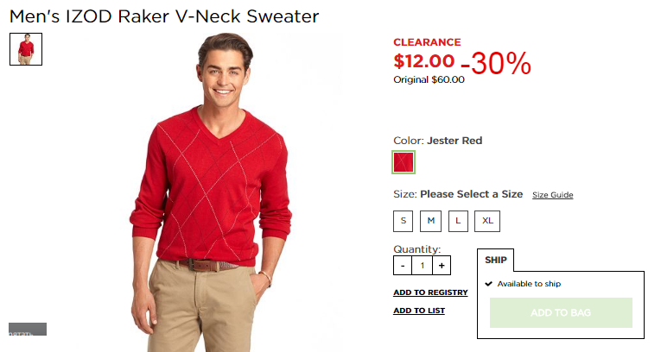Switch to the SHIP tab
The height and width of the screenshot is (352, 661).
tap(496, 260)
